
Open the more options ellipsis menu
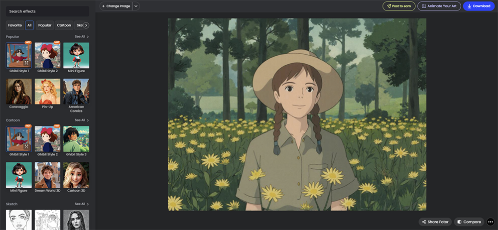coord(491,222)
